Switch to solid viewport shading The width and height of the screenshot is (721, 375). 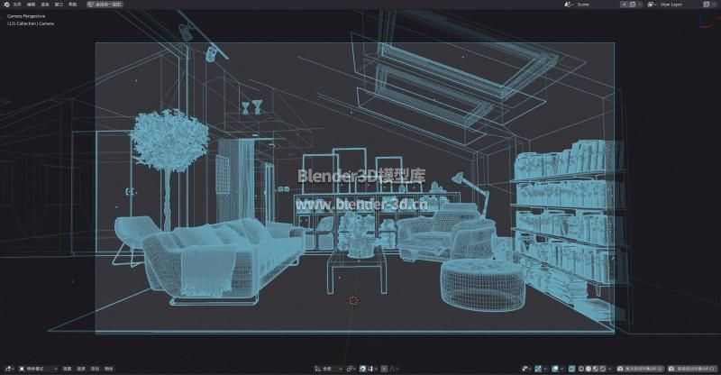click(x=589, y=369)
